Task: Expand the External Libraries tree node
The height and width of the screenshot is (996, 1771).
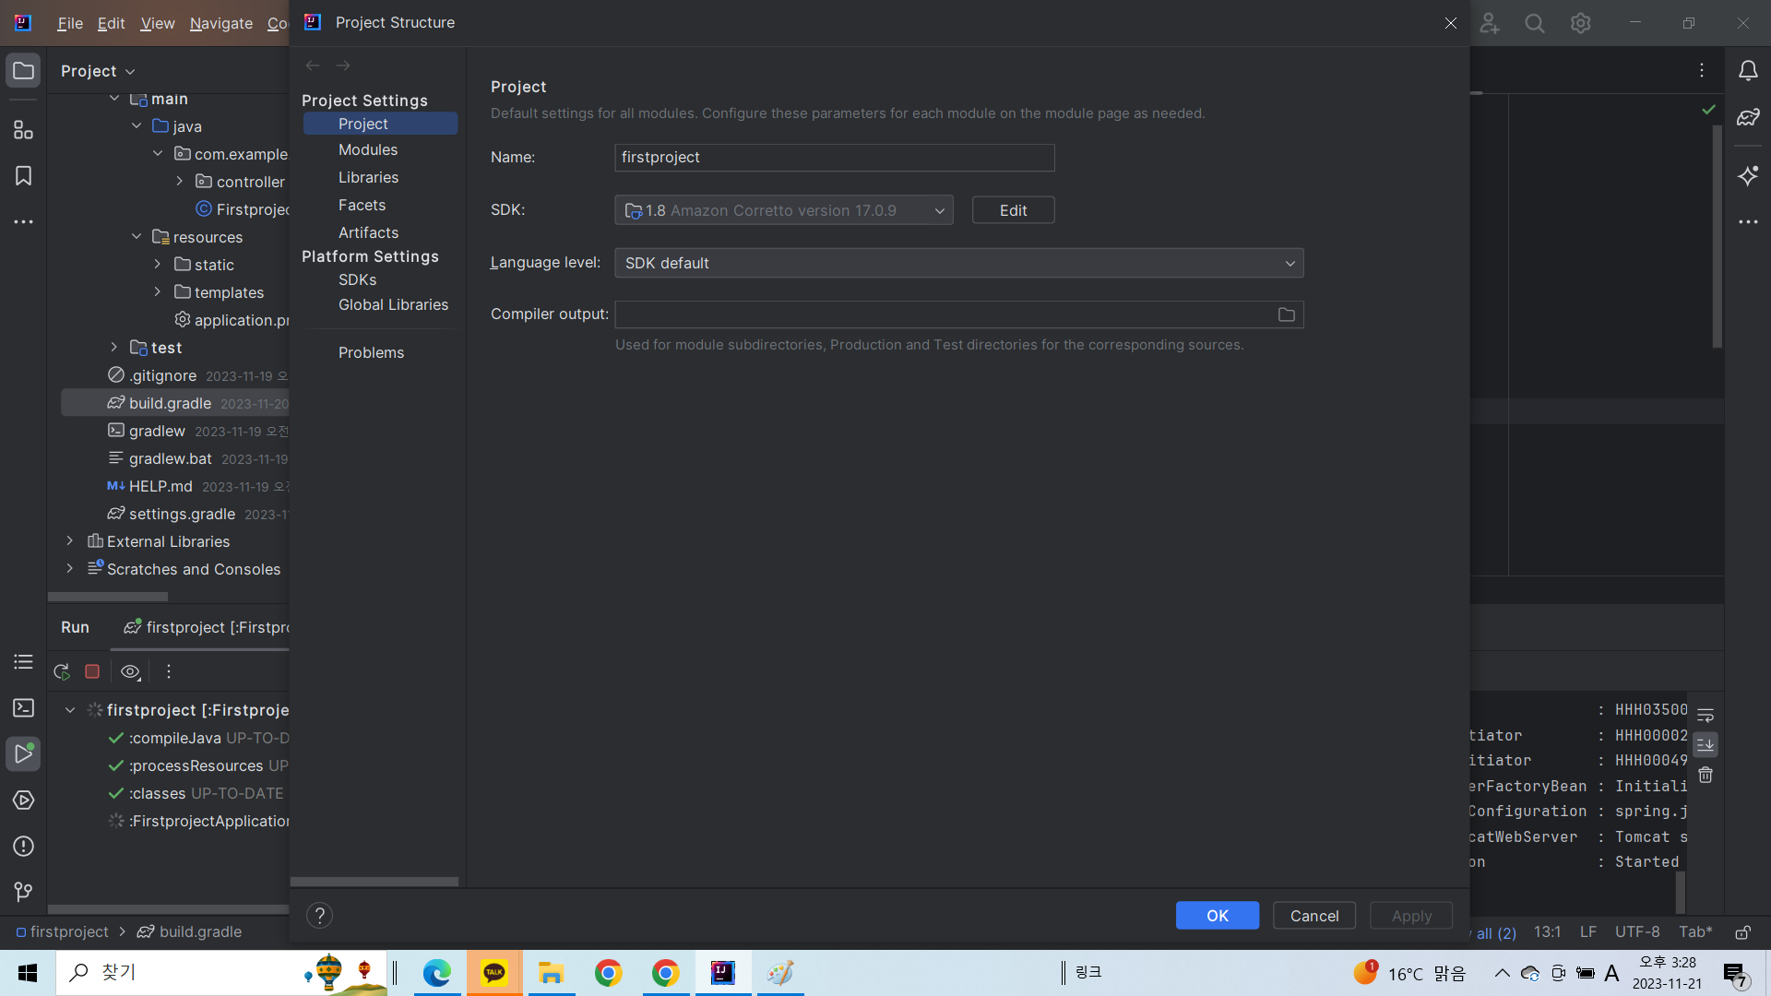Action: [x=69, y=541]
